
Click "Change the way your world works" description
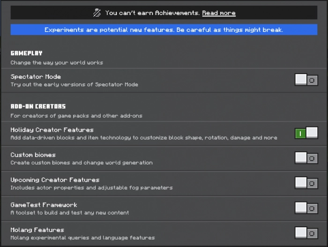(57, 62)
